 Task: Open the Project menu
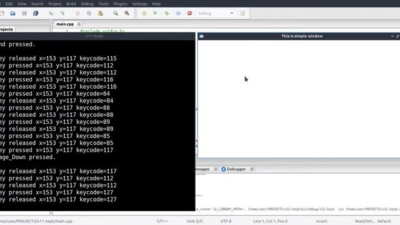[55, 4]
